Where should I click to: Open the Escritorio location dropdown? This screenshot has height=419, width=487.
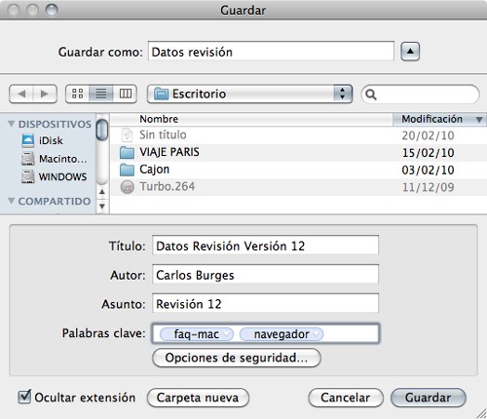coord(249,94)
